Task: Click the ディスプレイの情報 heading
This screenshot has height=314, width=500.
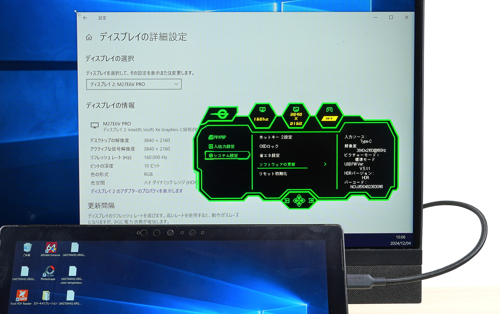Action: [x=110, y=105]
